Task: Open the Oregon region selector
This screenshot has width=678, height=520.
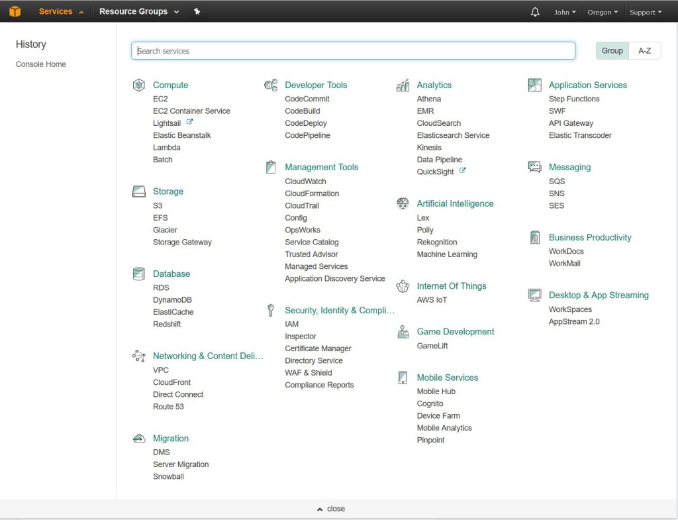Action: pyautogui.click(x=603, y=12)
